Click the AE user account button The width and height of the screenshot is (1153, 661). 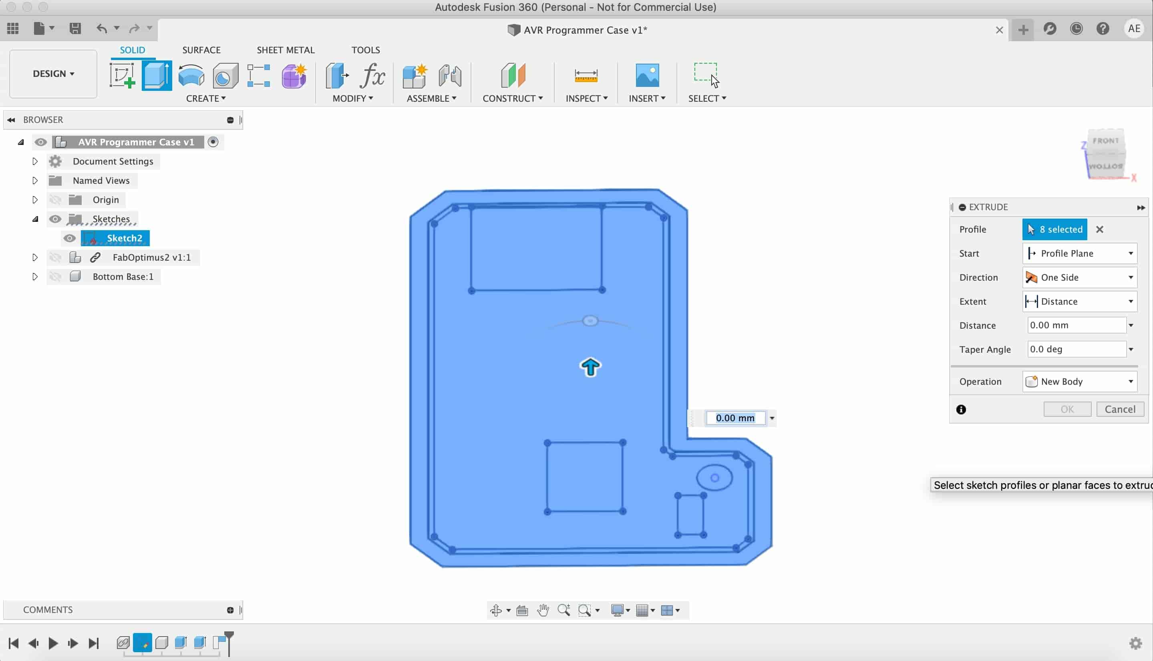point(1134,28)
